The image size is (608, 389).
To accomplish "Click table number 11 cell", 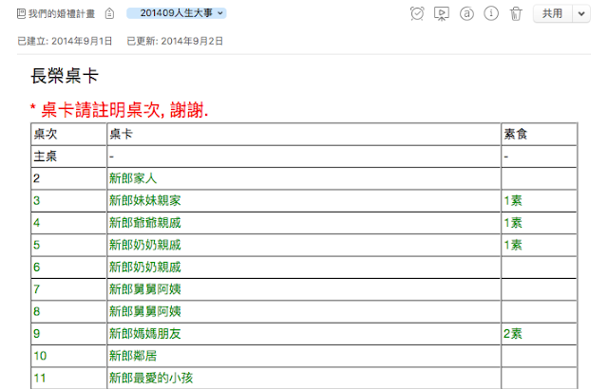I will pyautogui.click(x=68, y=379).
